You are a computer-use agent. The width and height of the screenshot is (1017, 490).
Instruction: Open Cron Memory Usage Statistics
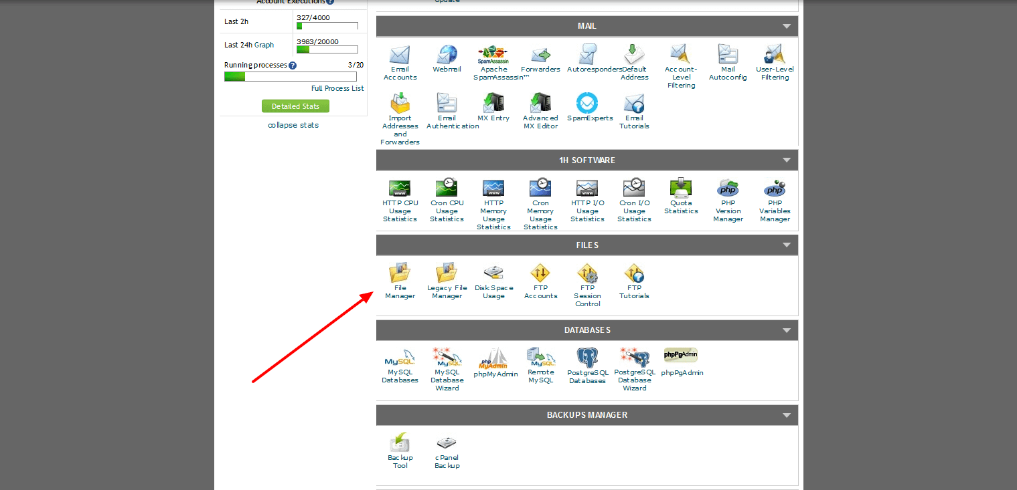click(540, 205)
